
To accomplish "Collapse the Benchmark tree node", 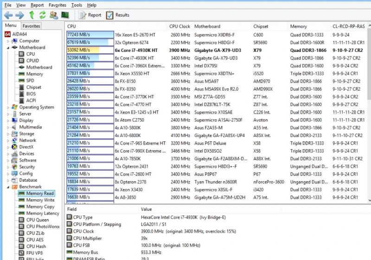I will coord(8,187).
